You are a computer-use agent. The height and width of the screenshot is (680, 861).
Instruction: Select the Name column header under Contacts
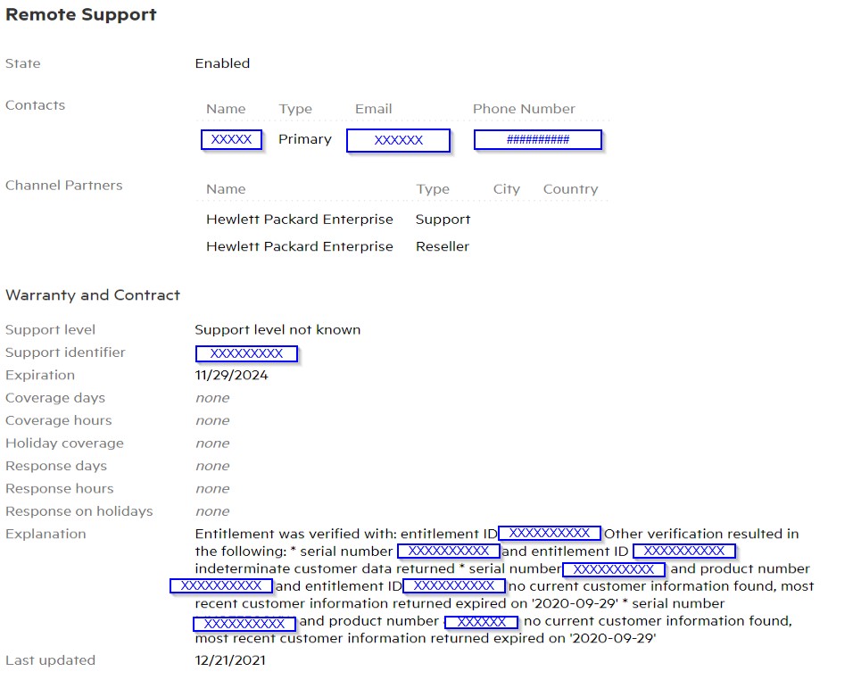(225, 108)
